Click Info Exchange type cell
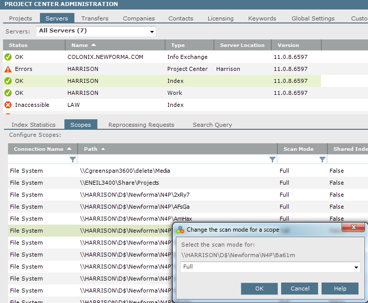 click(x=187, y=57)
